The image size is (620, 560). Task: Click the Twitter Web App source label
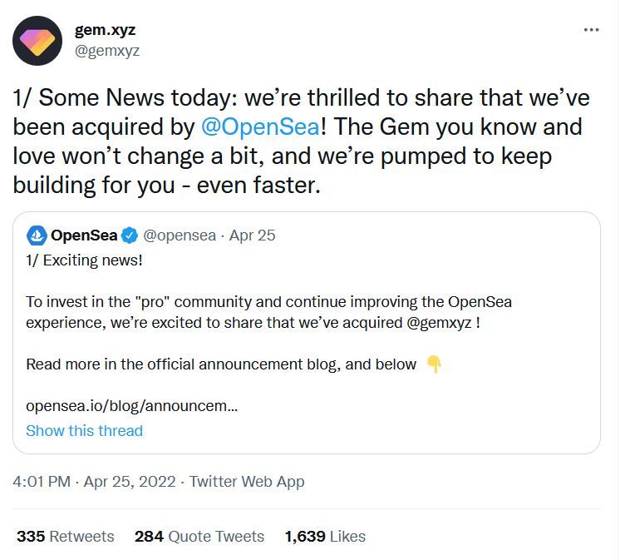[x=247, y=482]
